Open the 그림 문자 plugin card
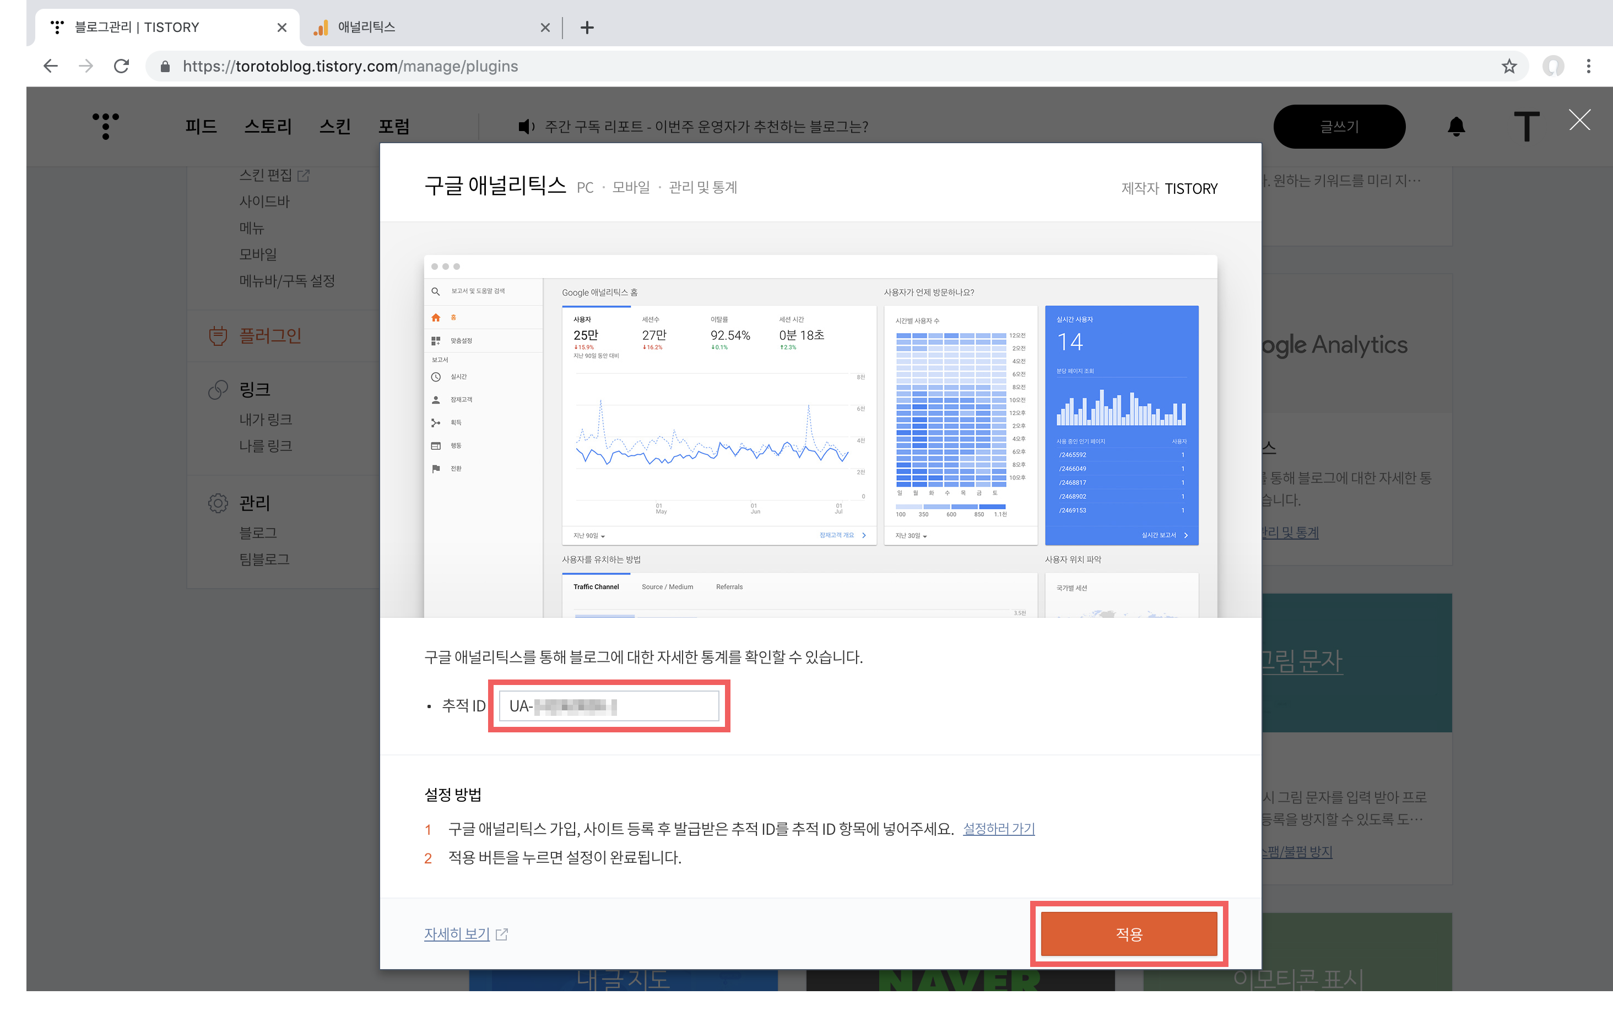 pos(1356,662)
